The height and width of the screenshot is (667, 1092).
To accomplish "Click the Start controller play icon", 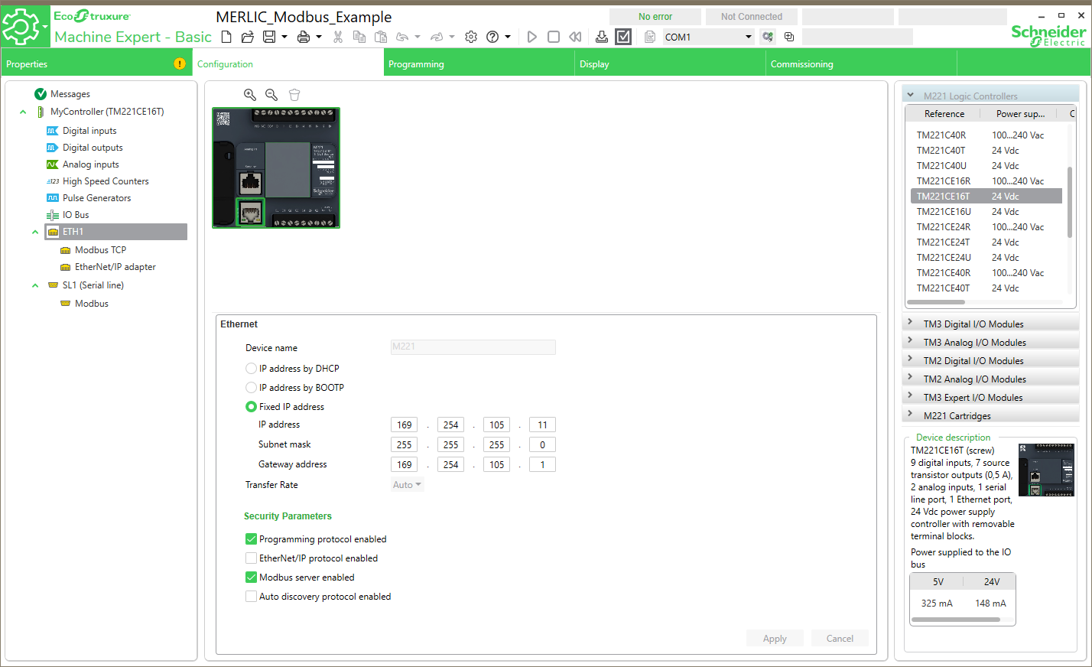I will [532, 37].
